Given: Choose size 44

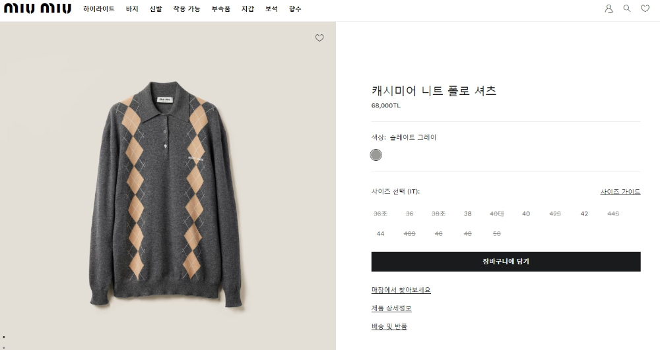Looking at the screenshot, I should pyautogui.click(x=380, y=233).
